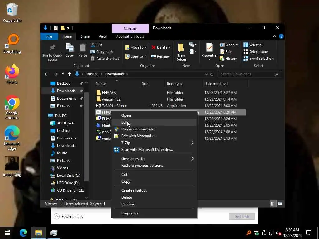Refresh the Downloads folder view

pyautogui.click(x=212, y=74)
